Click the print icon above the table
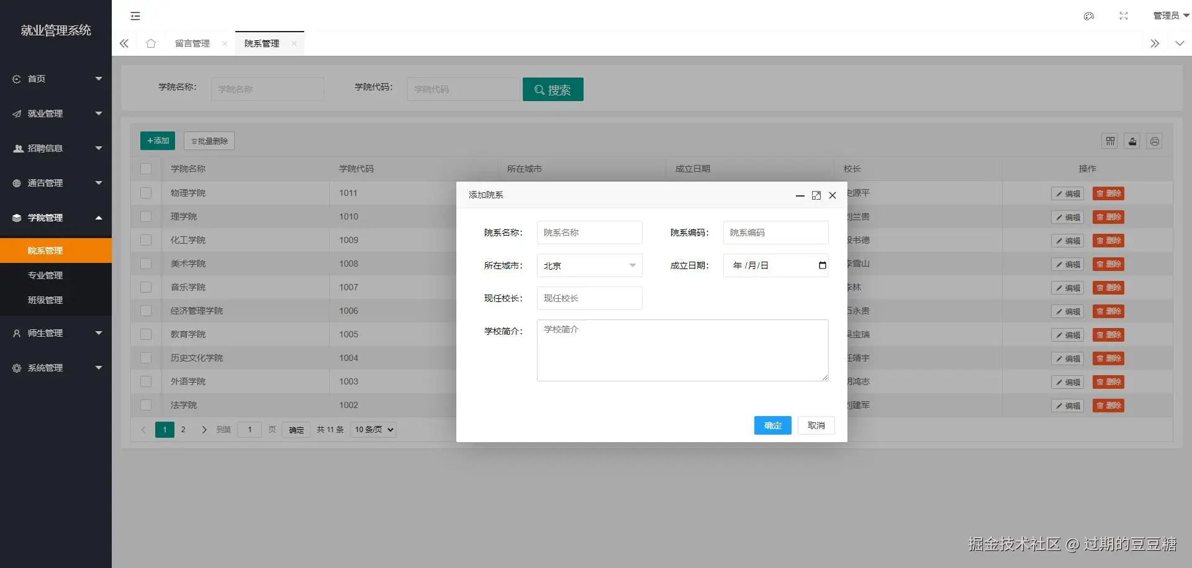 tap(1154, 141)
